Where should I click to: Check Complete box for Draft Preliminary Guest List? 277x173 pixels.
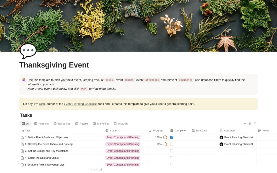[172, 165]
